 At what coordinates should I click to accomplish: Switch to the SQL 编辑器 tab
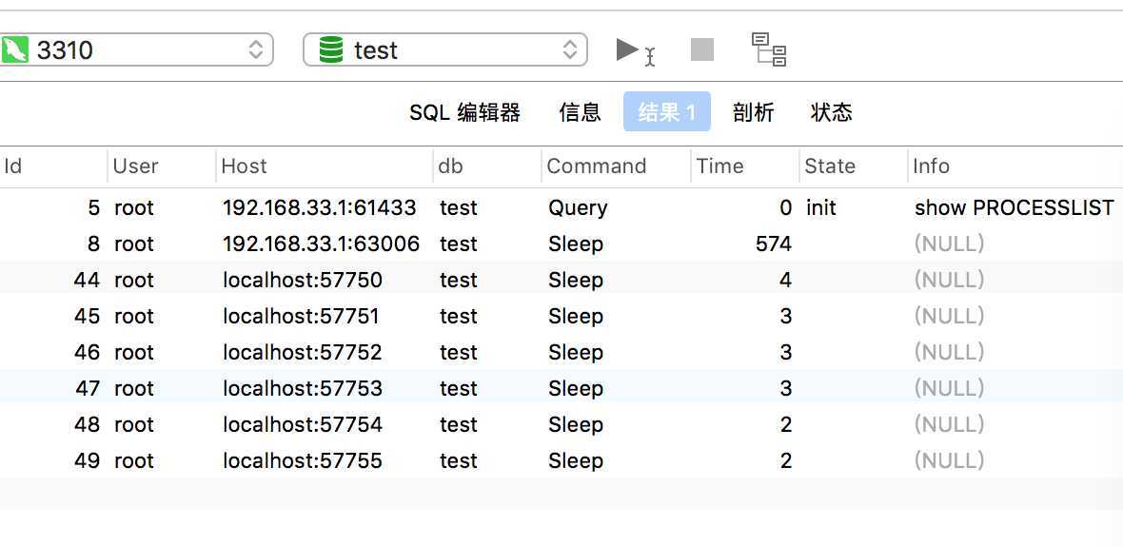(x=464, y=112)
